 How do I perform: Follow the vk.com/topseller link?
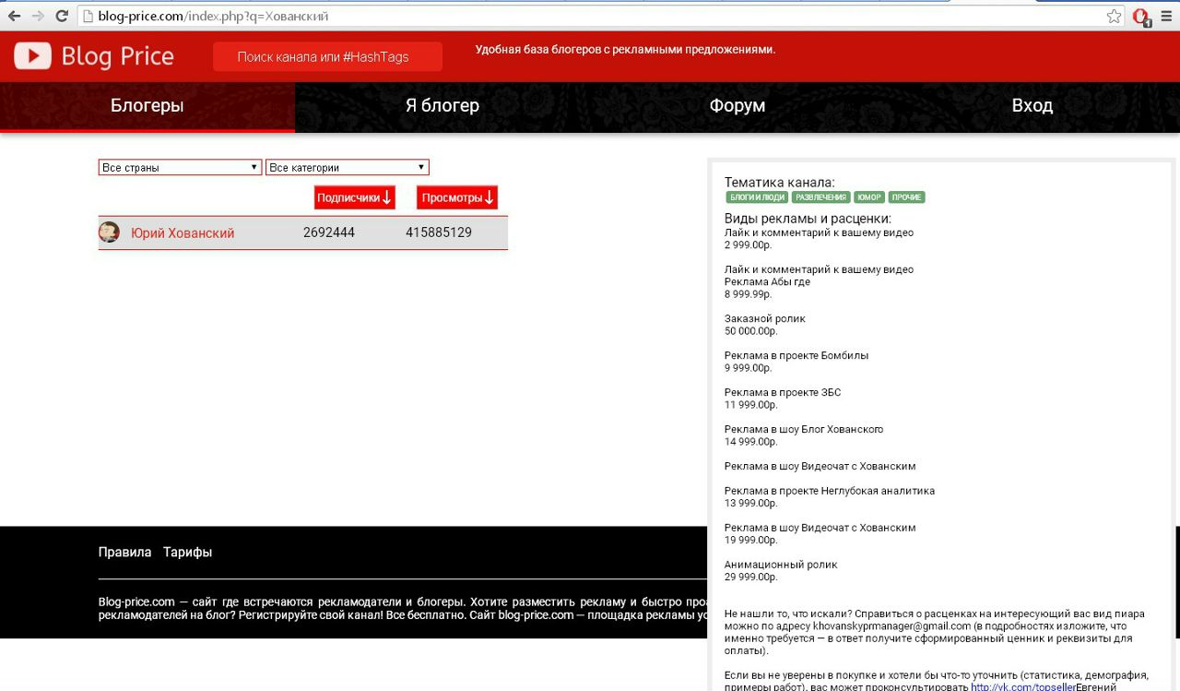1022,686
